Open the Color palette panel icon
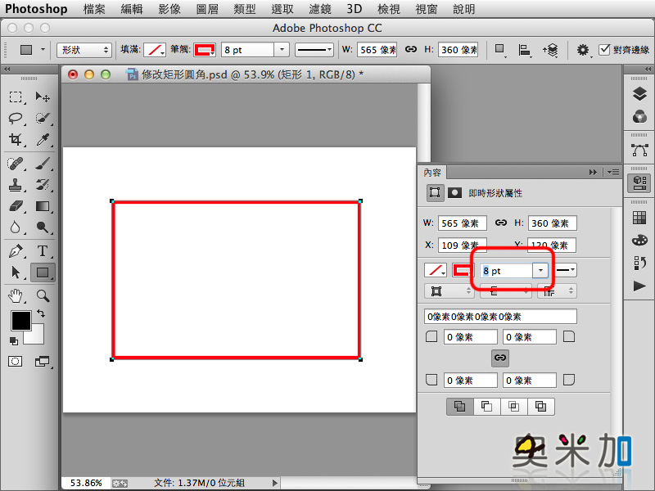 [x=639, y=240]
